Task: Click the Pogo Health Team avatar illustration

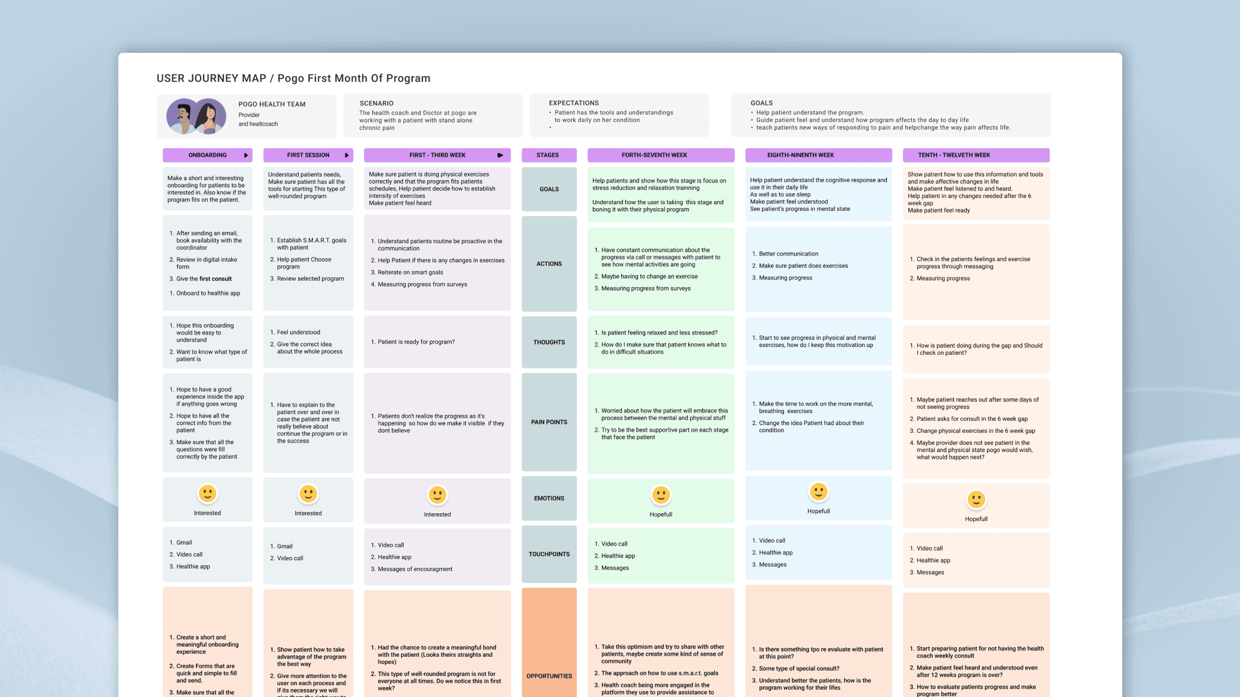Action: [196, 116]
